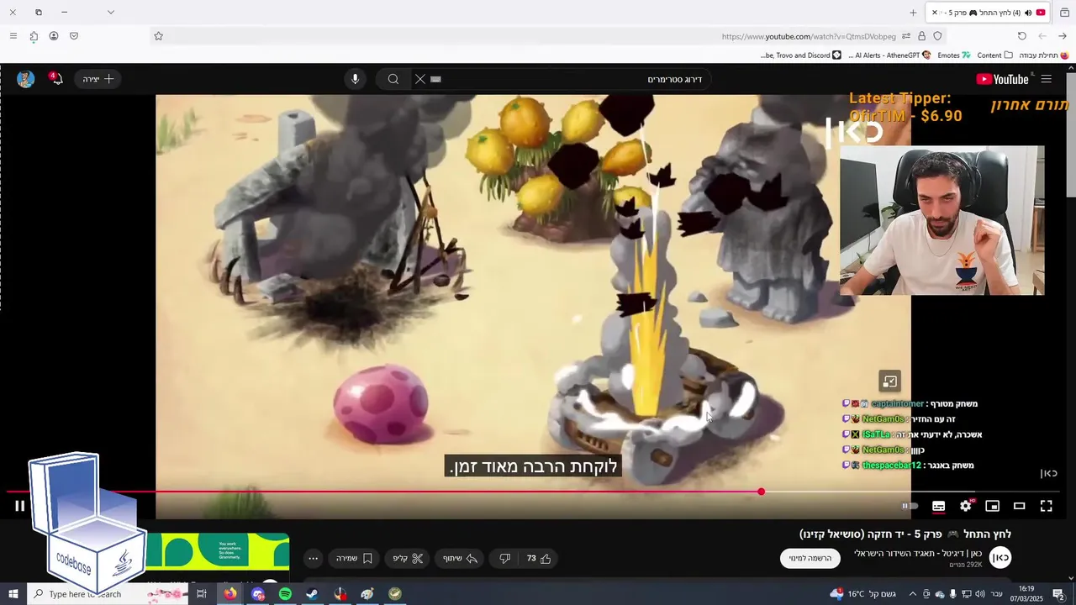Viewport: 1076px width, 605px height.
Task: Click the voice search microphone icon
Action: pos(355,79)
